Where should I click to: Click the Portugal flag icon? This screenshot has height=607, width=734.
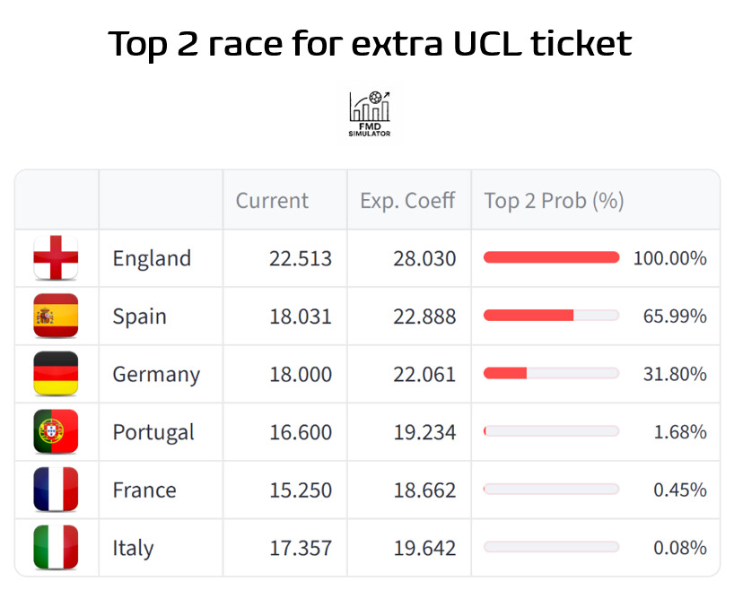coord(56,431)
